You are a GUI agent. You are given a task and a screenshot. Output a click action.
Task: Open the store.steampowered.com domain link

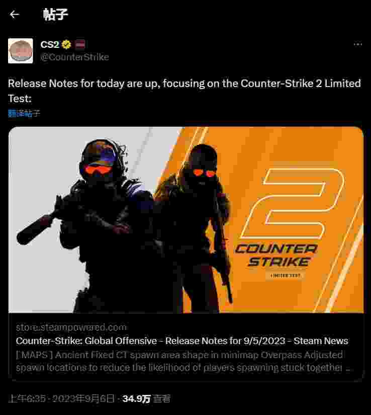71,327
